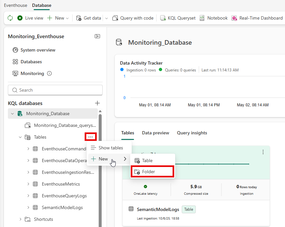Open the table card vertical ellipsis menu
This screenshot has width=285, height=227.
pyautogui.click(x=263, y=152)
